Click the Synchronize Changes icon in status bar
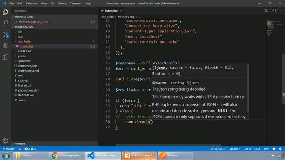The image size is (285, 160). (20, 149)
